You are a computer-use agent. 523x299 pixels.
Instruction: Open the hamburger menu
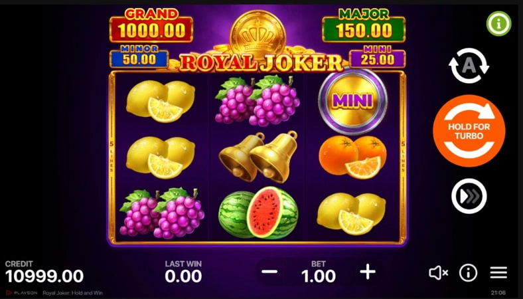[498, 273]
